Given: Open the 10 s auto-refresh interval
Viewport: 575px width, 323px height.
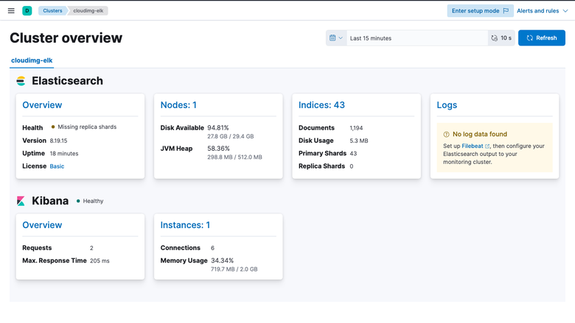Looking at the screenshot, I should (501, 38).
